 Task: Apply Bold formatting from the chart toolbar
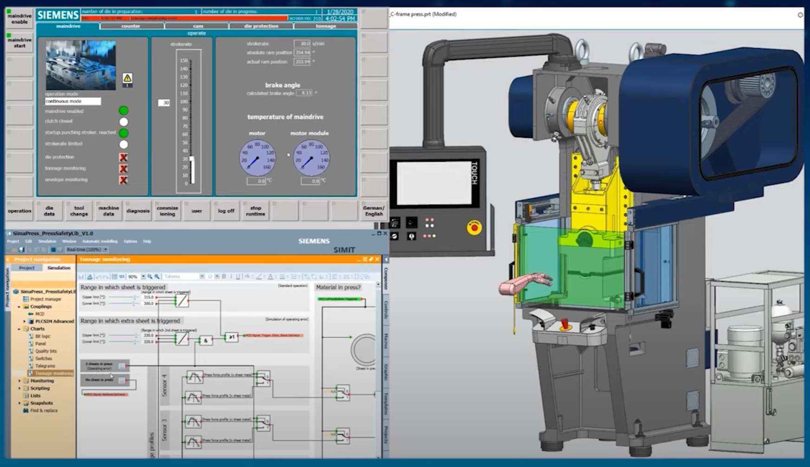tap(223, 277)
